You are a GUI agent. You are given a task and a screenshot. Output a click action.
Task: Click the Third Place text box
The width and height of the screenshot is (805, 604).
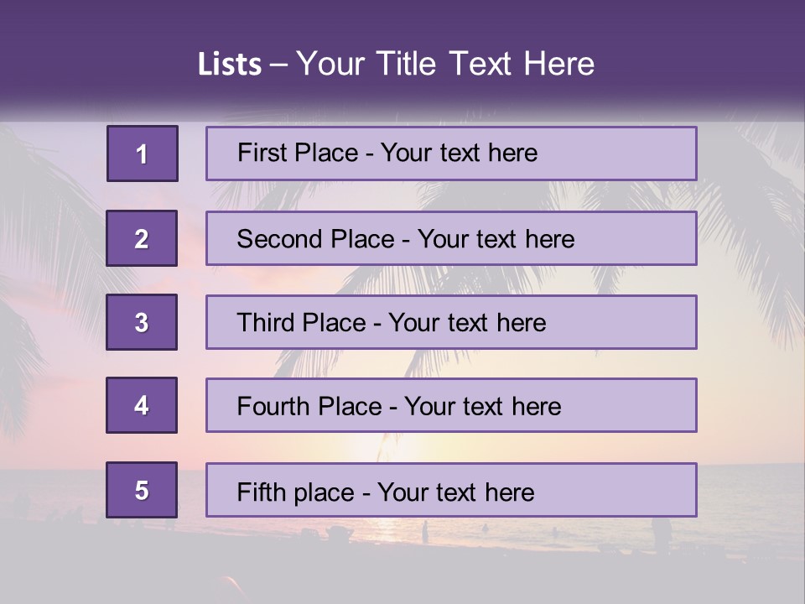tap(451, 322)
